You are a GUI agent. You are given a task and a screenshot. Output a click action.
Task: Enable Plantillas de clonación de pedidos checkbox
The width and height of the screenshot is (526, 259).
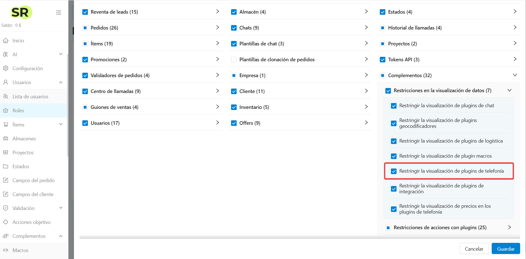click(x=234, y=60)
